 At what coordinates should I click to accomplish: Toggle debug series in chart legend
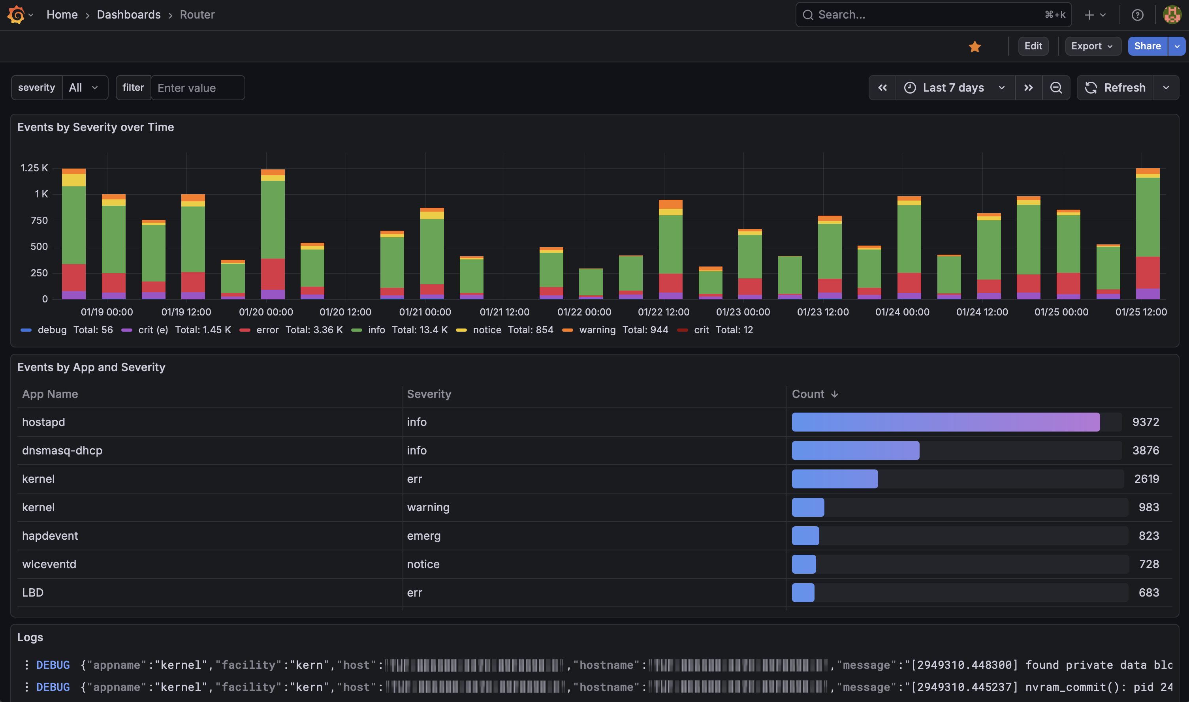tap(52, 330)
